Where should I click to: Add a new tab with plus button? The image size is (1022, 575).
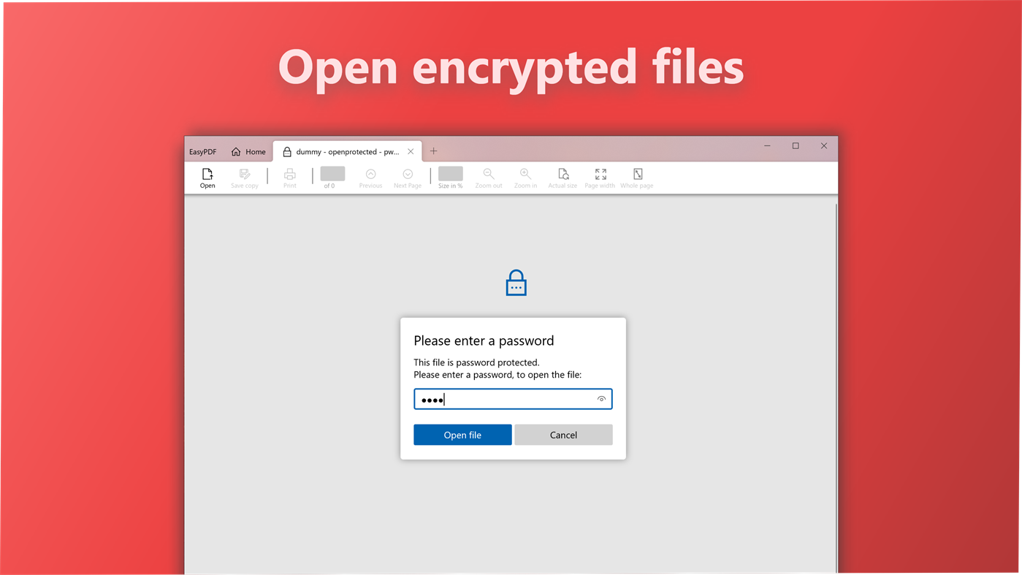(433, 151)
